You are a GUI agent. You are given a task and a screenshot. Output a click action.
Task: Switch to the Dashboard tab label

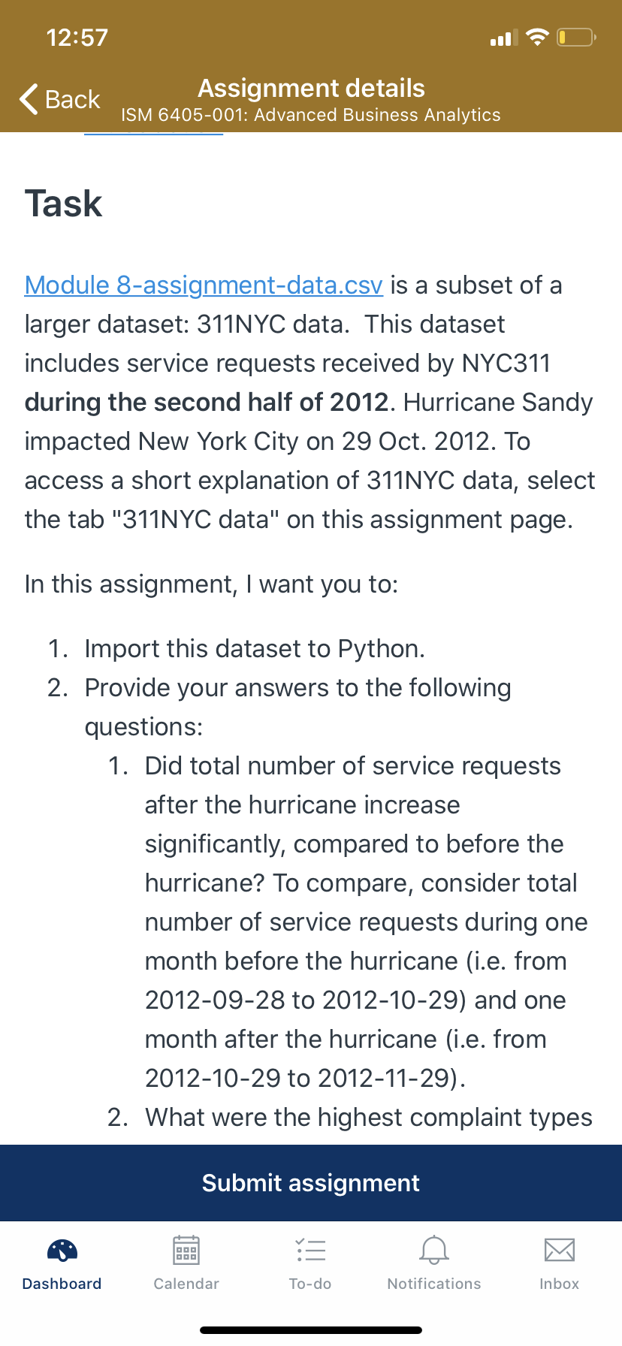(62, 1284)
